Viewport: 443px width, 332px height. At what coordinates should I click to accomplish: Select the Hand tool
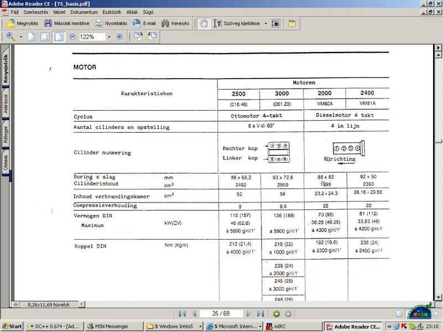[204, 24]
